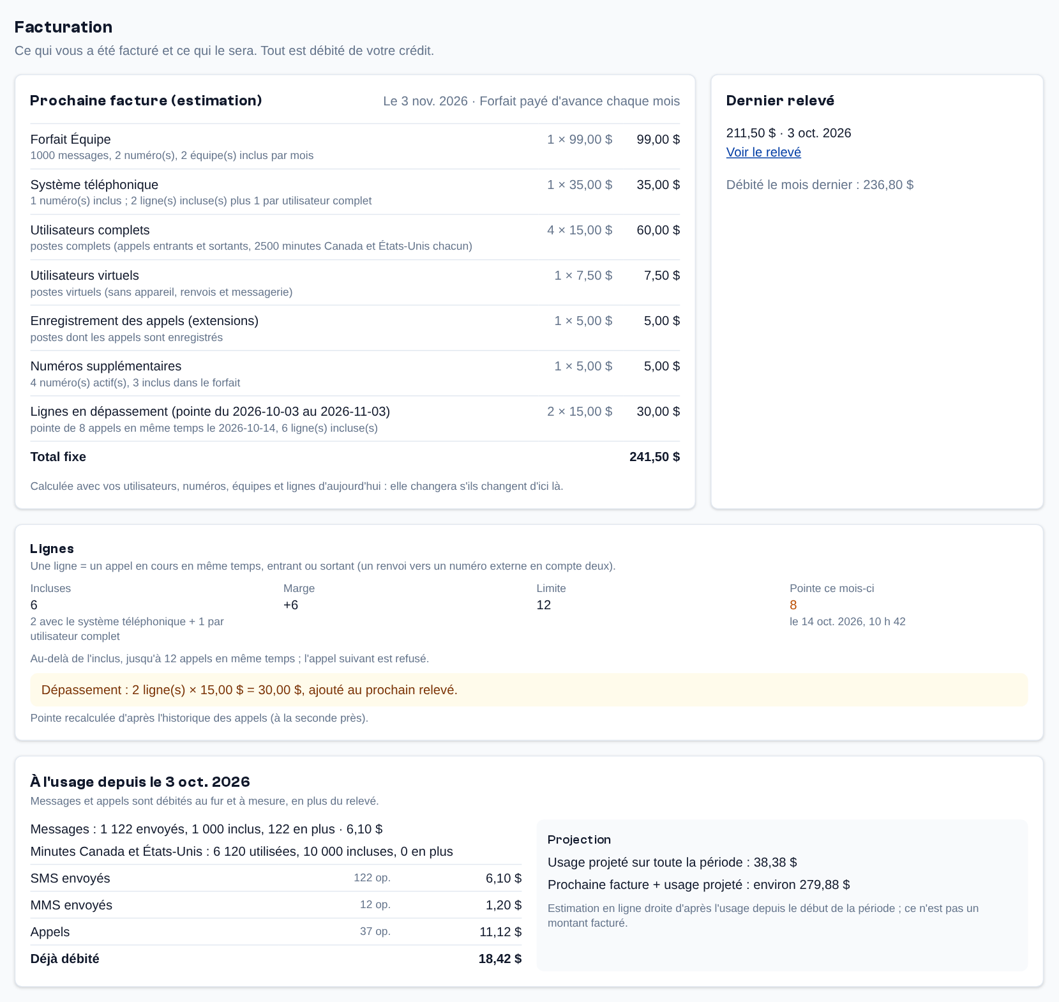Select the "122 op." count
Viewport: 1059px width, 1002px height.
tap(372, 877)
